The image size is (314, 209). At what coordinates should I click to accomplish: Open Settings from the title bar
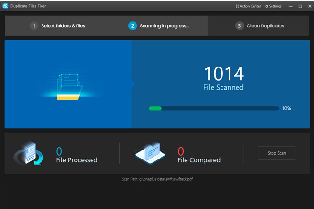pos(273,6)
